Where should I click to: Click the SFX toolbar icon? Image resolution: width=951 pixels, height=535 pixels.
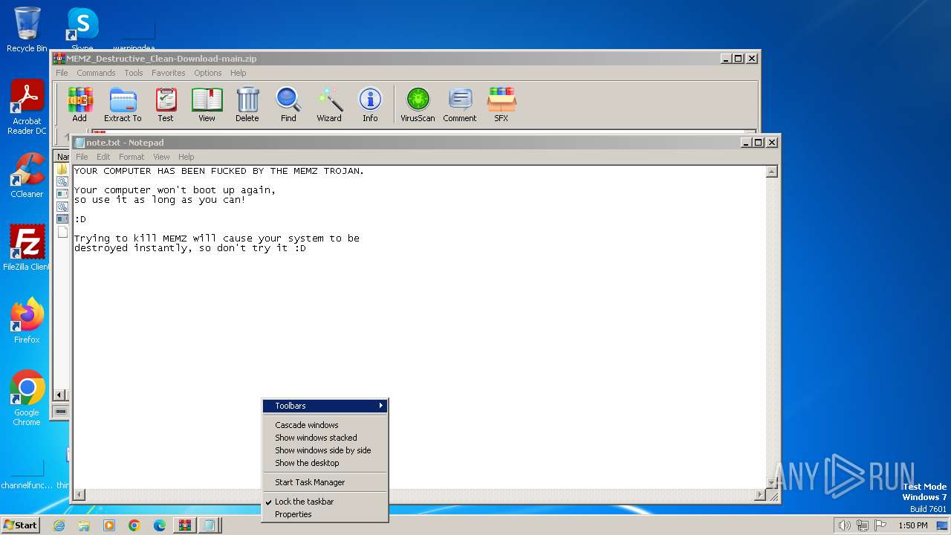(502, 104)
